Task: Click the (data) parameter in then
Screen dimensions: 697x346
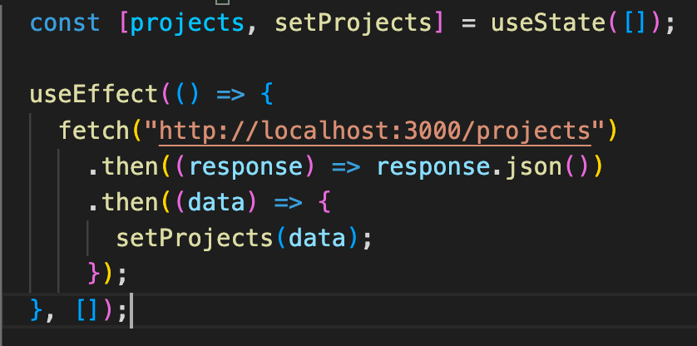Action: [x=216, y=203]
